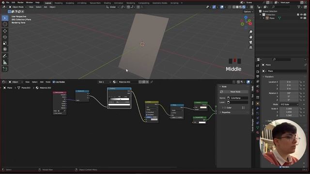This screenshot has height=174, width=310.
Task: Open the Render menu
Action: tap(20, 2)
